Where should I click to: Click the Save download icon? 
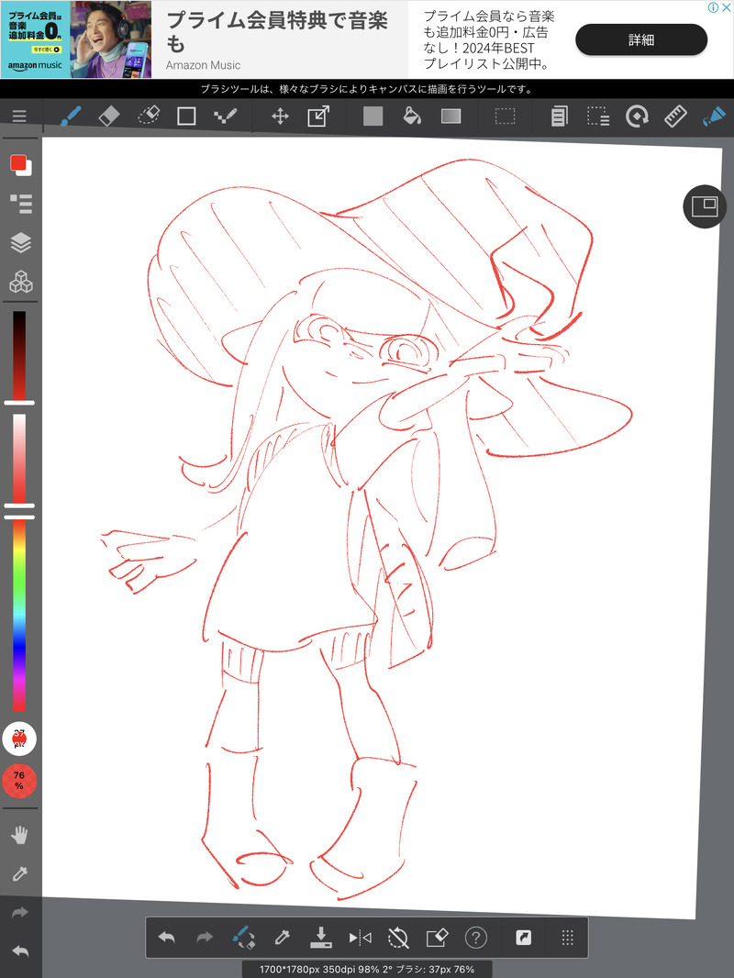pos(320,937)
